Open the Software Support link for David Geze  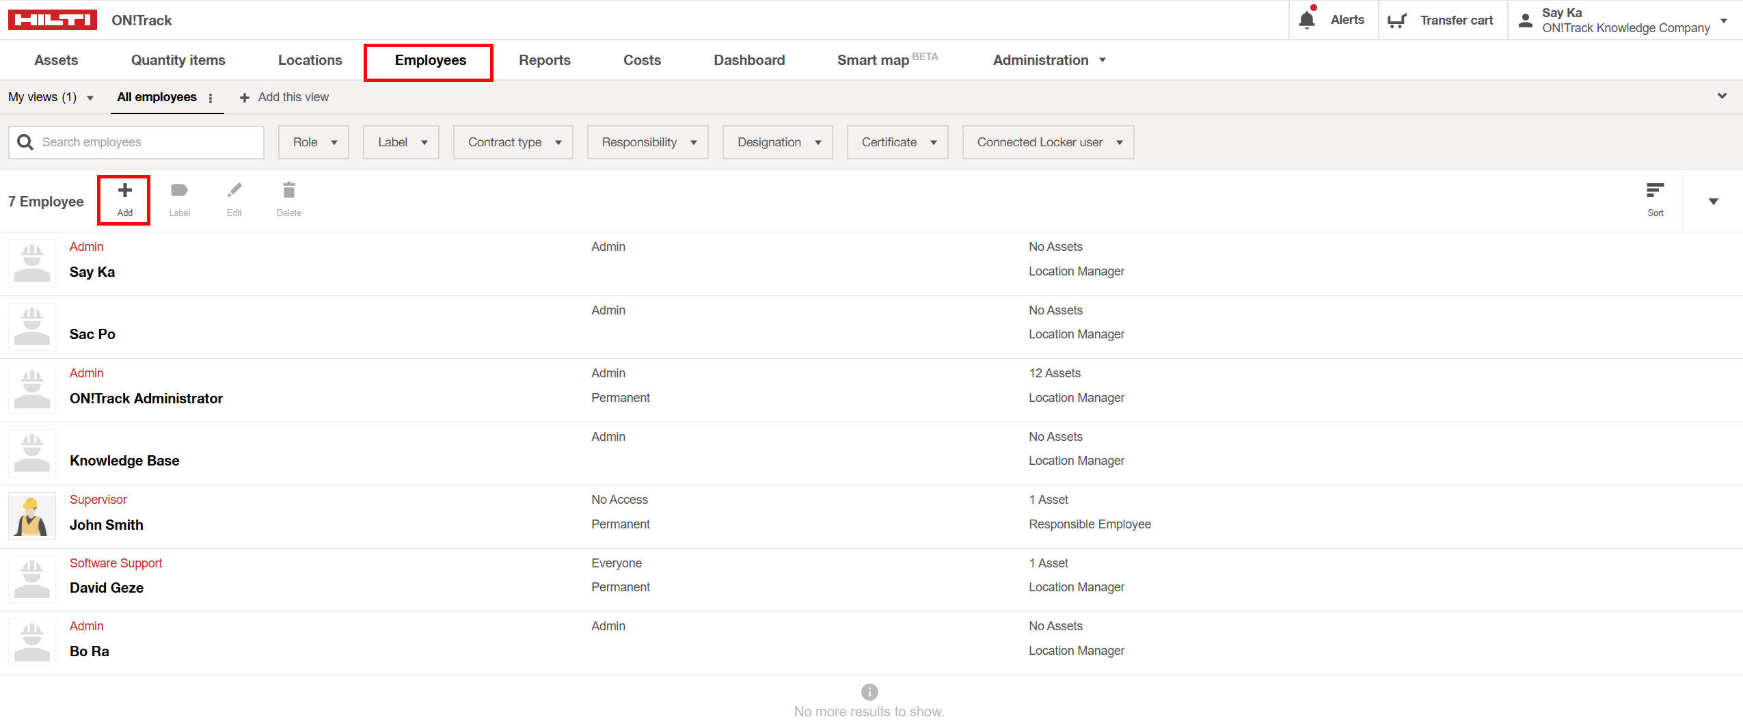click(115, 563)
